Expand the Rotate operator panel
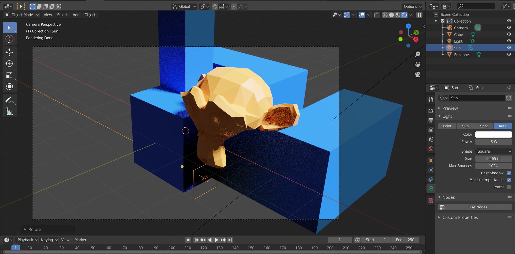Screen dimensions: 515x254 (35, 229)
